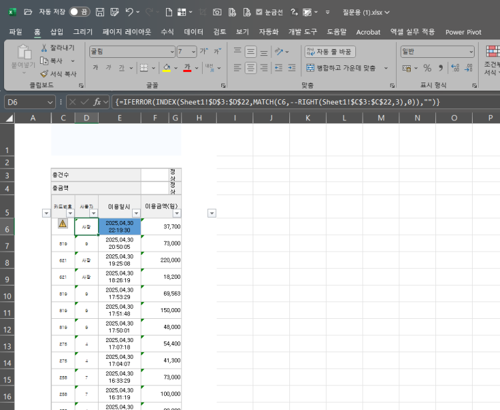Click the New document icon
This screenshot has width=500, height=410.
(169, 12)
